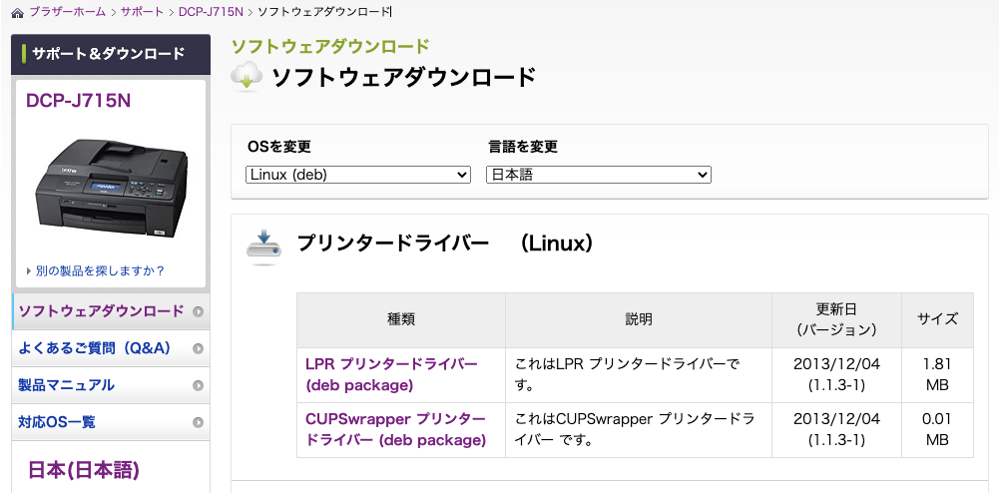Click the home icon in breadcrumb

click(17, 13)
